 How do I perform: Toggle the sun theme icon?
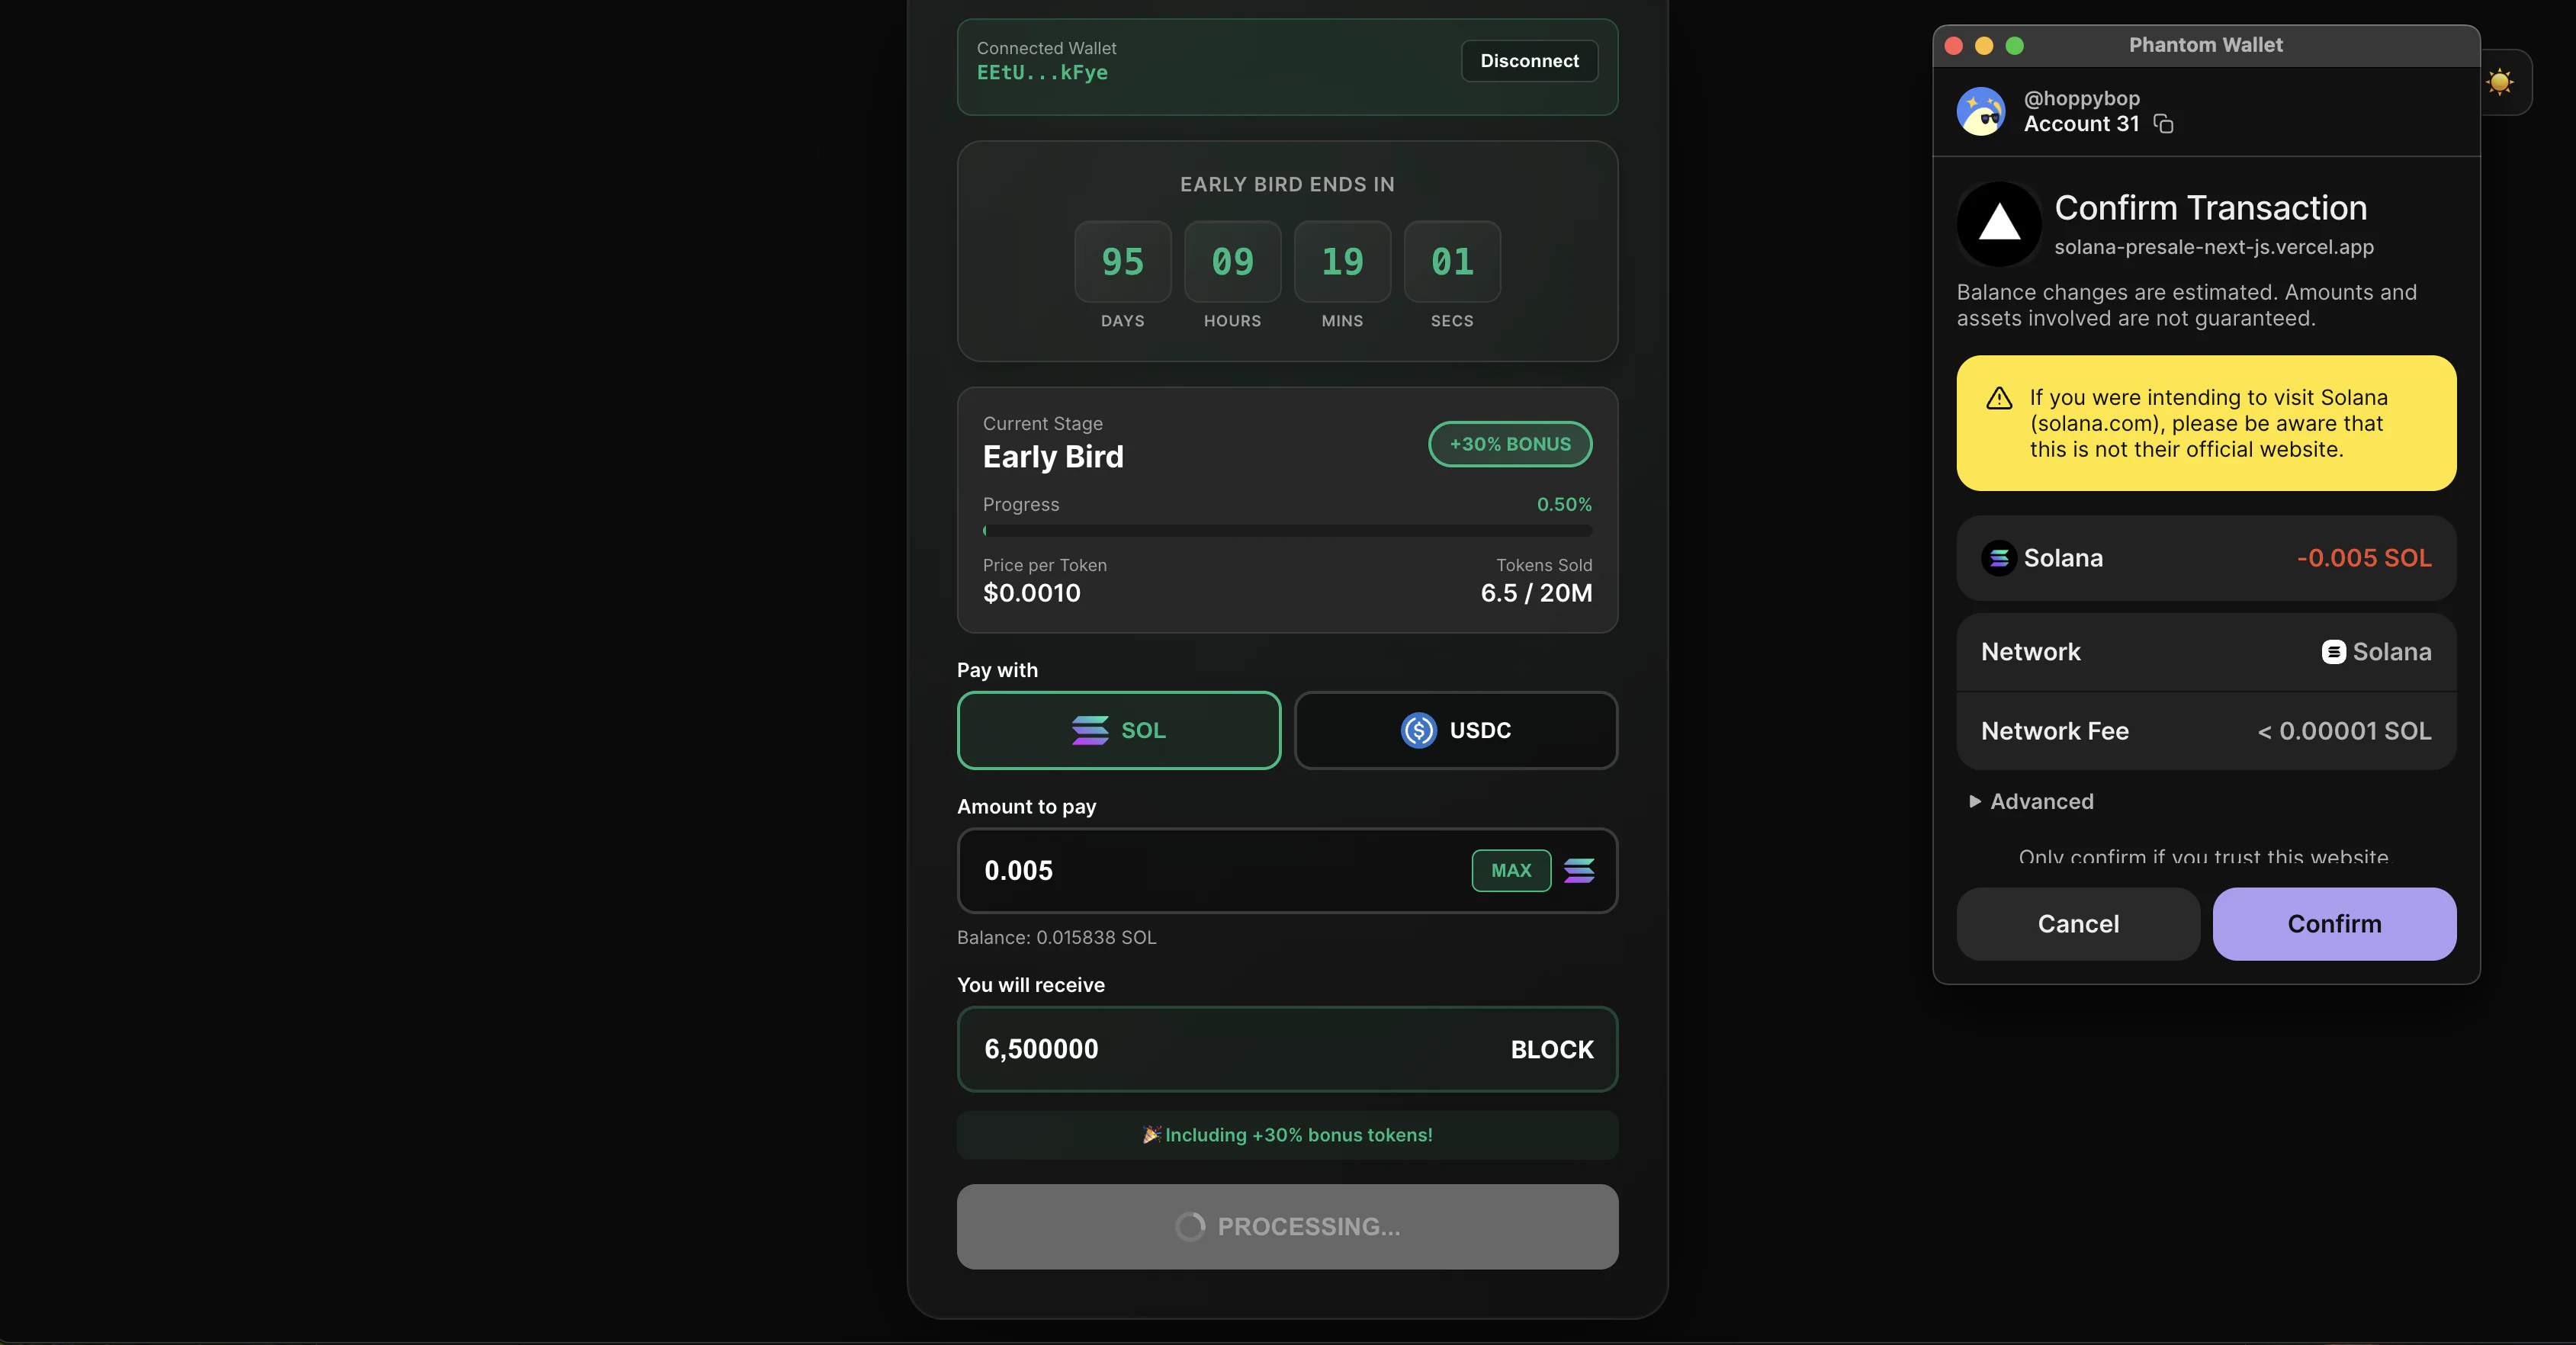[2500, 82]
